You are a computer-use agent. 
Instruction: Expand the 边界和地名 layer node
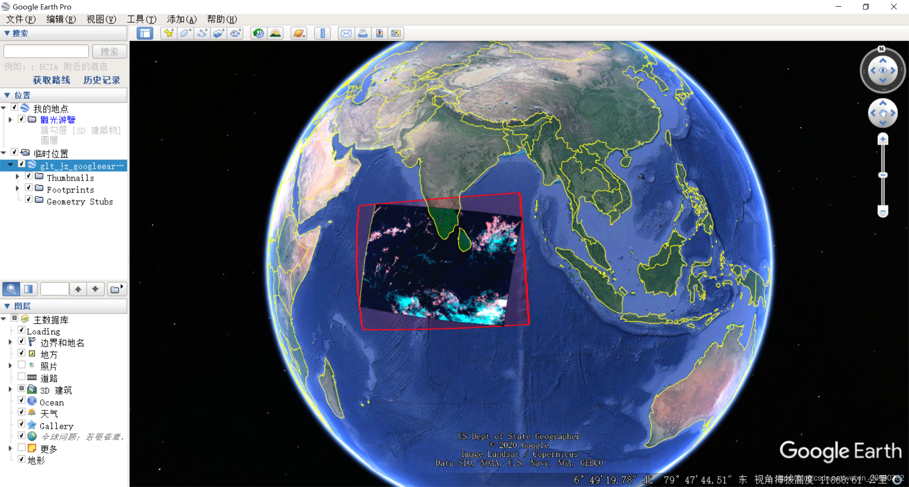pos(10,341)
